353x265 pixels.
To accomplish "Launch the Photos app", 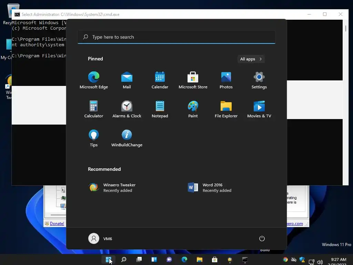I will pyautogui.click(x=226, y=80).
